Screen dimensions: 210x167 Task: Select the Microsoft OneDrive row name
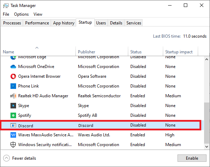pos(36,67)
